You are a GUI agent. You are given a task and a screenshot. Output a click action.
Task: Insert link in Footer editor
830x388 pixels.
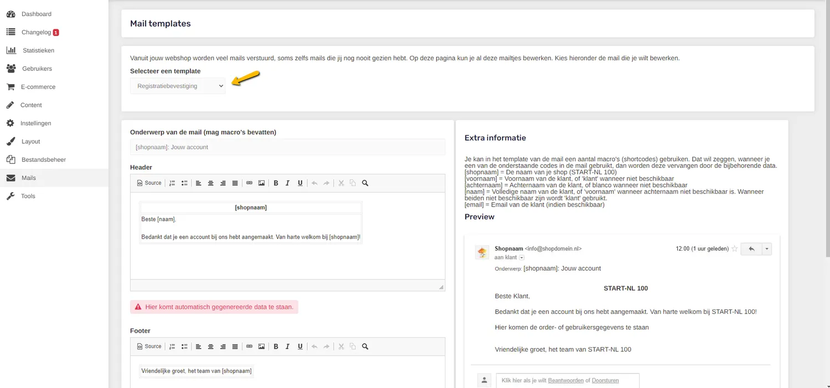click(x=249, y=346)
